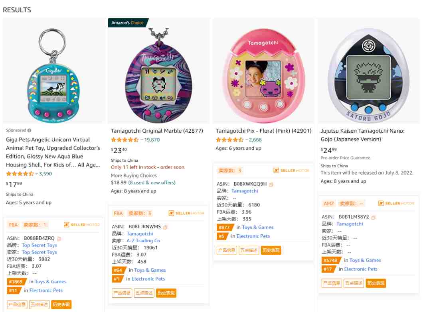Screen dimensions: 431x312
Task: Open 产品信息 tab for ASIN B08LJRNWMS
Action: tap(122, 293)
